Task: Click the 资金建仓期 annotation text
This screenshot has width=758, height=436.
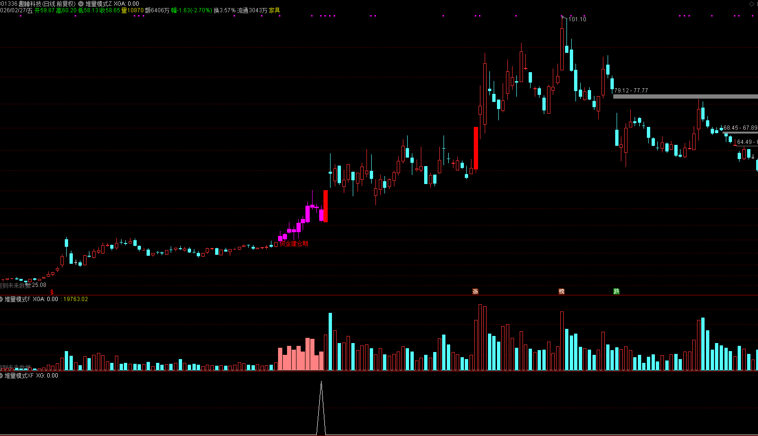Action: tap(294, 244)
